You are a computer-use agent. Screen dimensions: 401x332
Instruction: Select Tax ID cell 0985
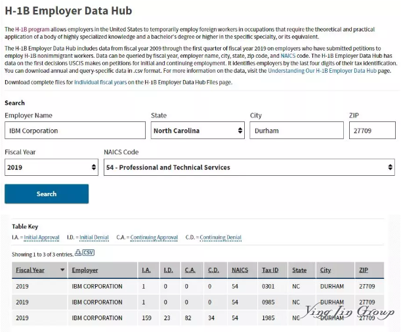[268, 302]
